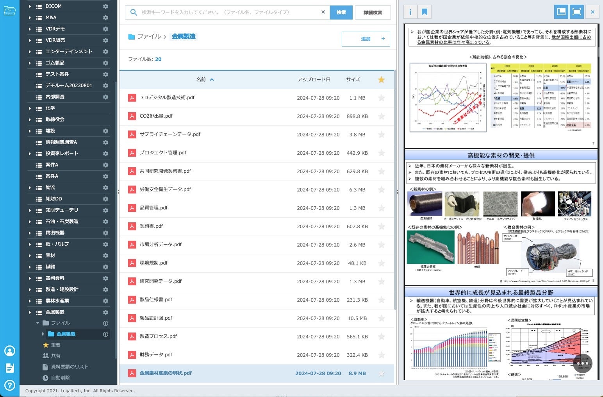Toggle favorite star for 契約書.pdf
Screen dimensions: 603x397
pos(382,227)
